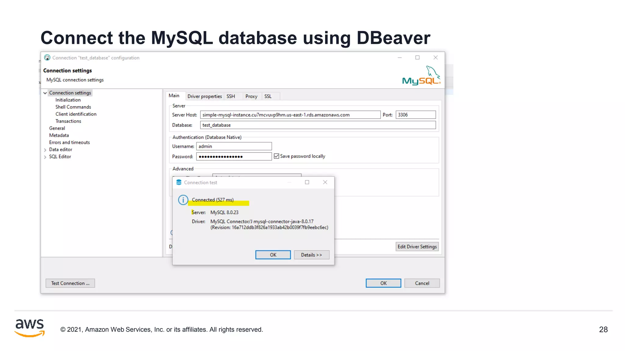Click the Server Host input field
625x351 pixels.
[290, 115]
